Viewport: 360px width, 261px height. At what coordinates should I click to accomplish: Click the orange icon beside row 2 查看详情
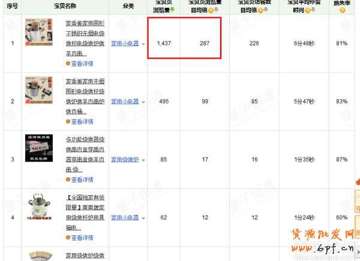point(68,122)
